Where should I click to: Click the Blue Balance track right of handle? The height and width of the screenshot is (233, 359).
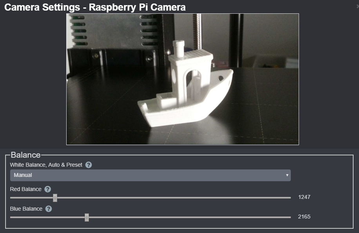188,217
